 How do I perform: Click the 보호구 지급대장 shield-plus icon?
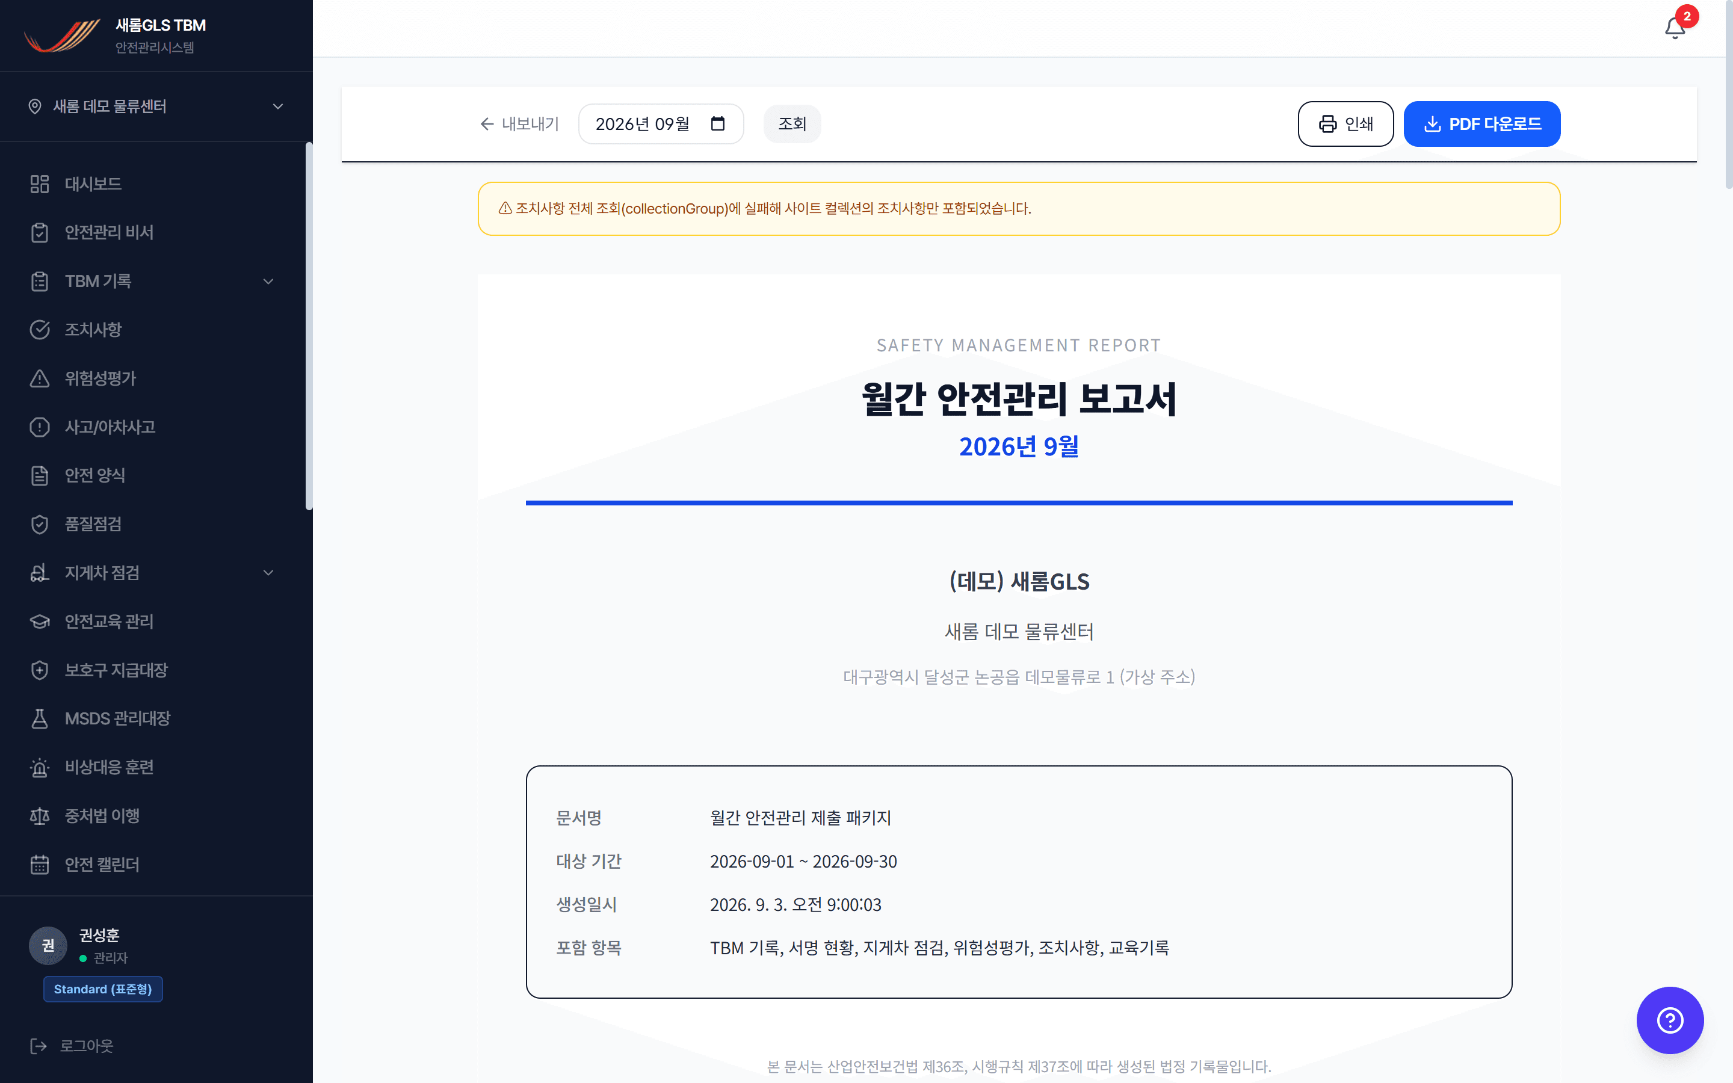tap(39, 670)
